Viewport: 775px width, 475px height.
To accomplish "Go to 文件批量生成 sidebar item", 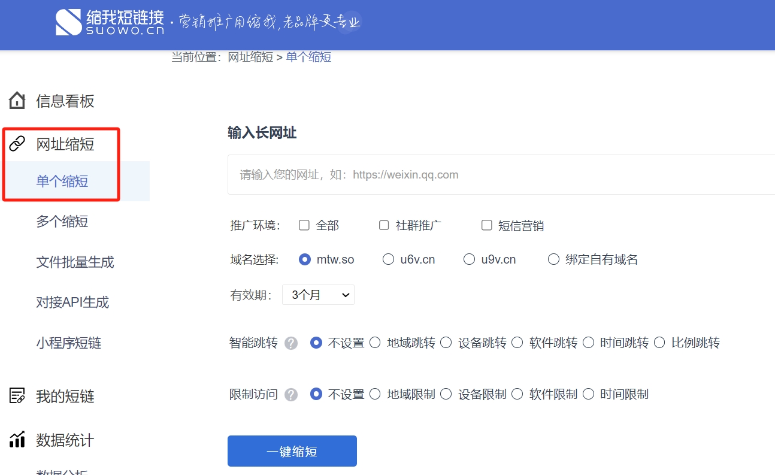I will pos(75,262).
